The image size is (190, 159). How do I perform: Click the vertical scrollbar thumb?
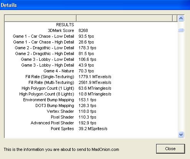(x=181, y=30)
